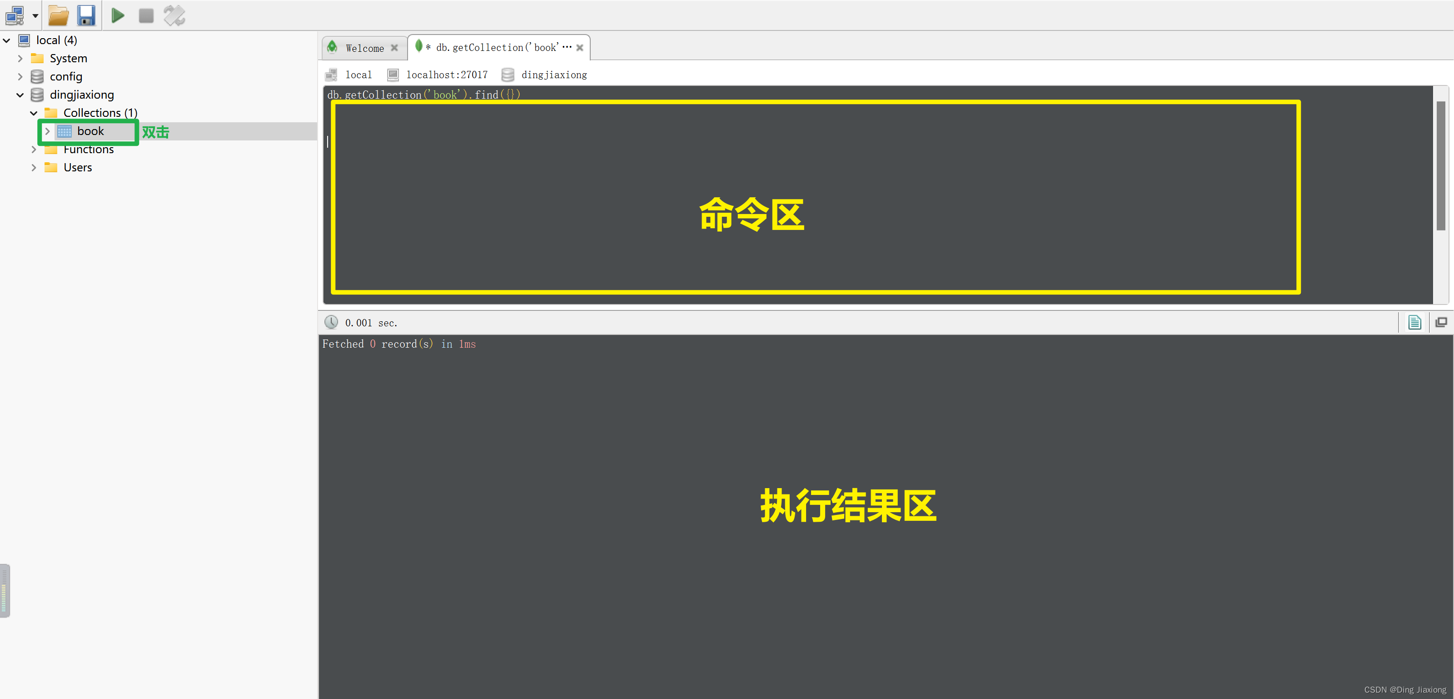Expand the Functions folder

click(x=34, y=150)
